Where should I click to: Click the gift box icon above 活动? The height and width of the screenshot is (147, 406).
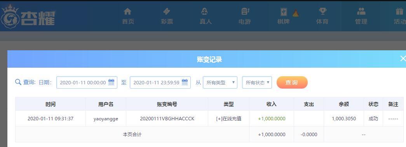pos(399,11)
